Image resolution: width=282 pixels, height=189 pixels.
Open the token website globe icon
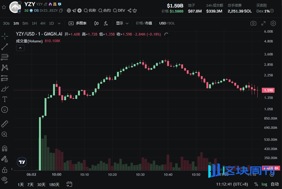tap(69, 11)
